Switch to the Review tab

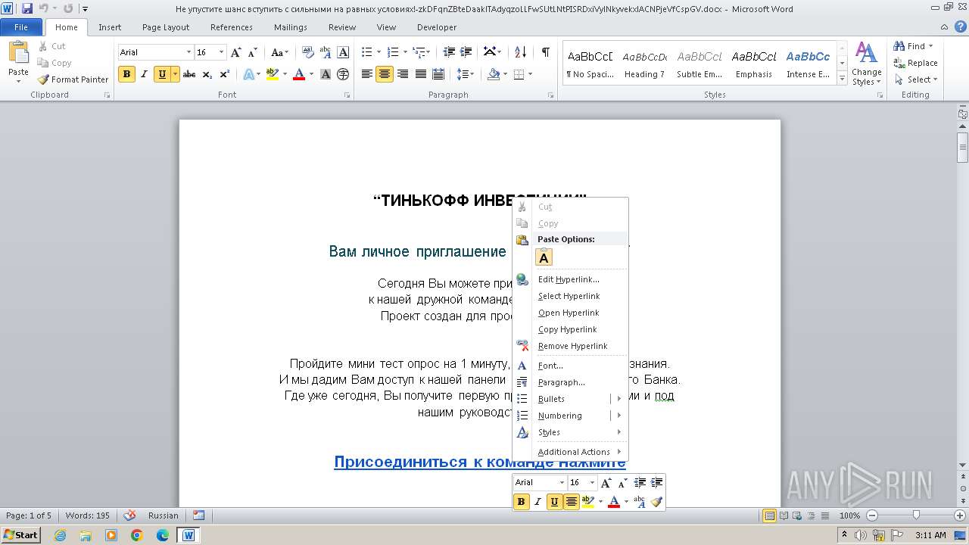[x=342, y=27]
